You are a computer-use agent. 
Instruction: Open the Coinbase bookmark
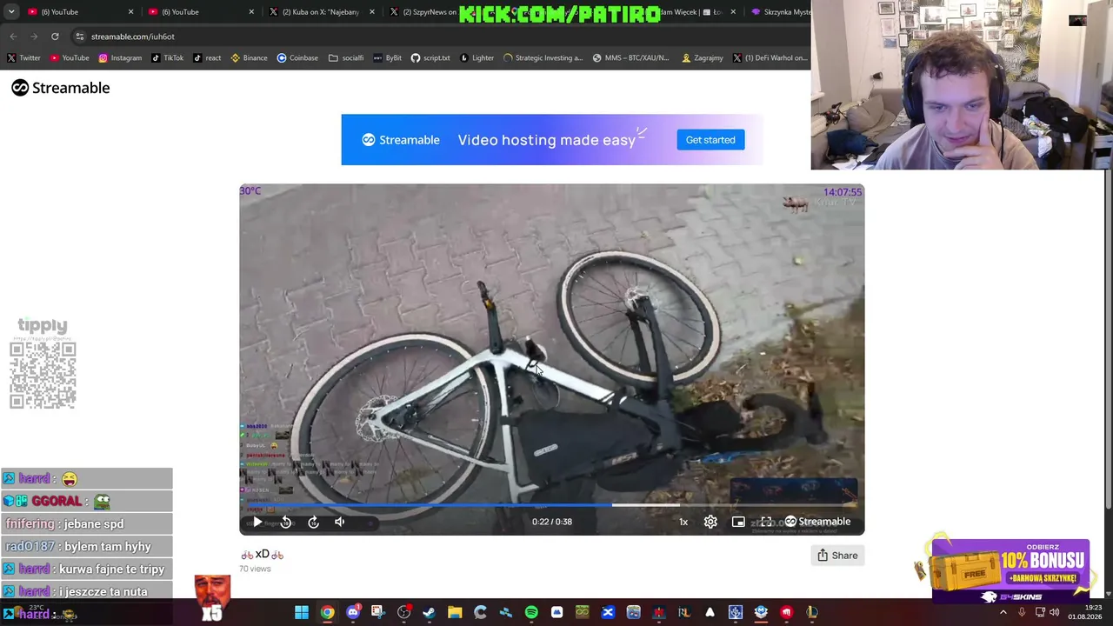[297, 58]
